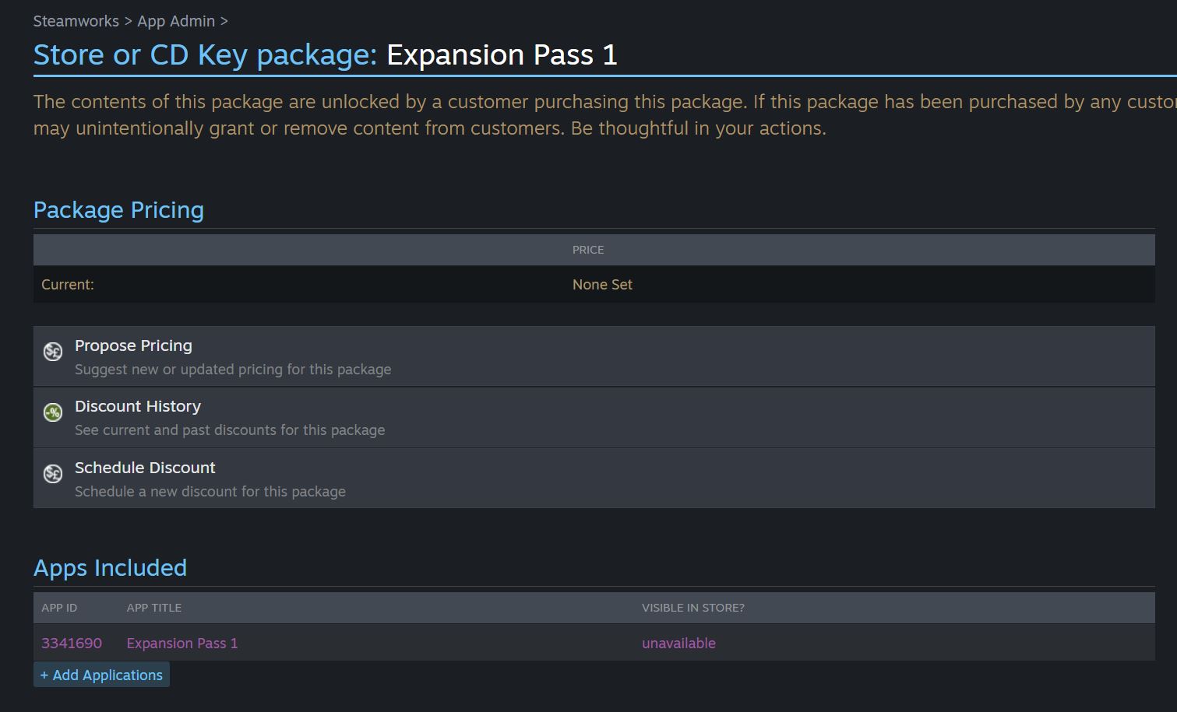Image resolution: width=1177 pixels, height=712 pixels.
Task: Open app ID 3341690
Action: [x=72, y=643]
